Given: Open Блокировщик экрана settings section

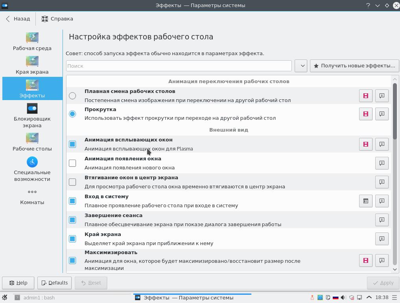Looking at the screenshot, I should pyautogui.click(x=32, y=115).
